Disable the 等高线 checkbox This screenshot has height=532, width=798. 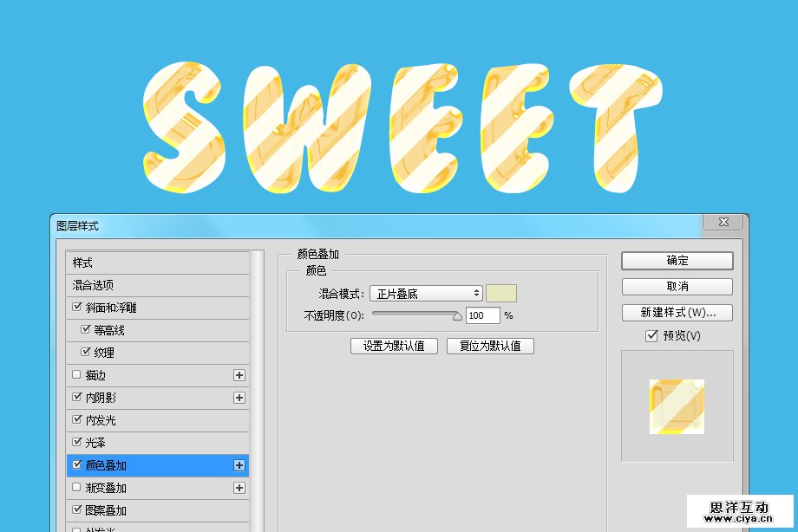click(x=85, y=329)
